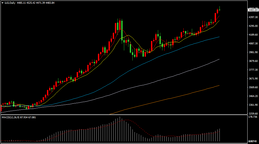Click the LLG,Daily symbol label
This screenshot has height=144, width=259.
(10, 3)
